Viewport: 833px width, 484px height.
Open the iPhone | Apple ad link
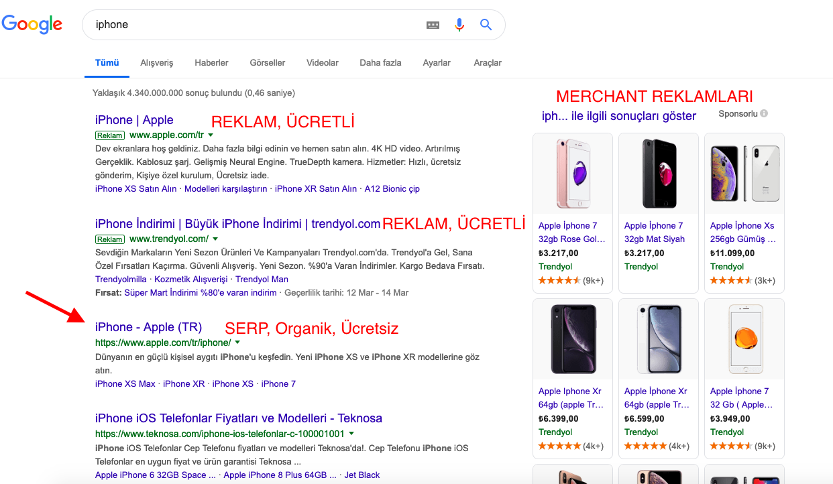[x=134, y=120]
